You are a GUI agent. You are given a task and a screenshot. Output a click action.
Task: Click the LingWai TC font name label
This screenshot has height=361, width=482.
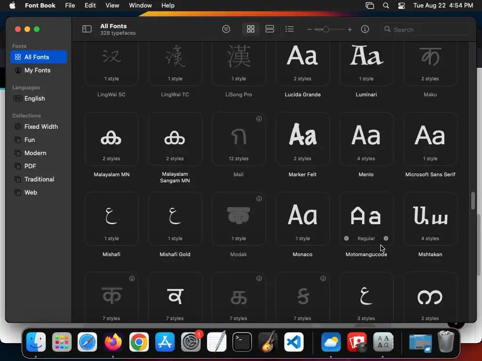click(x=175, y=94)
